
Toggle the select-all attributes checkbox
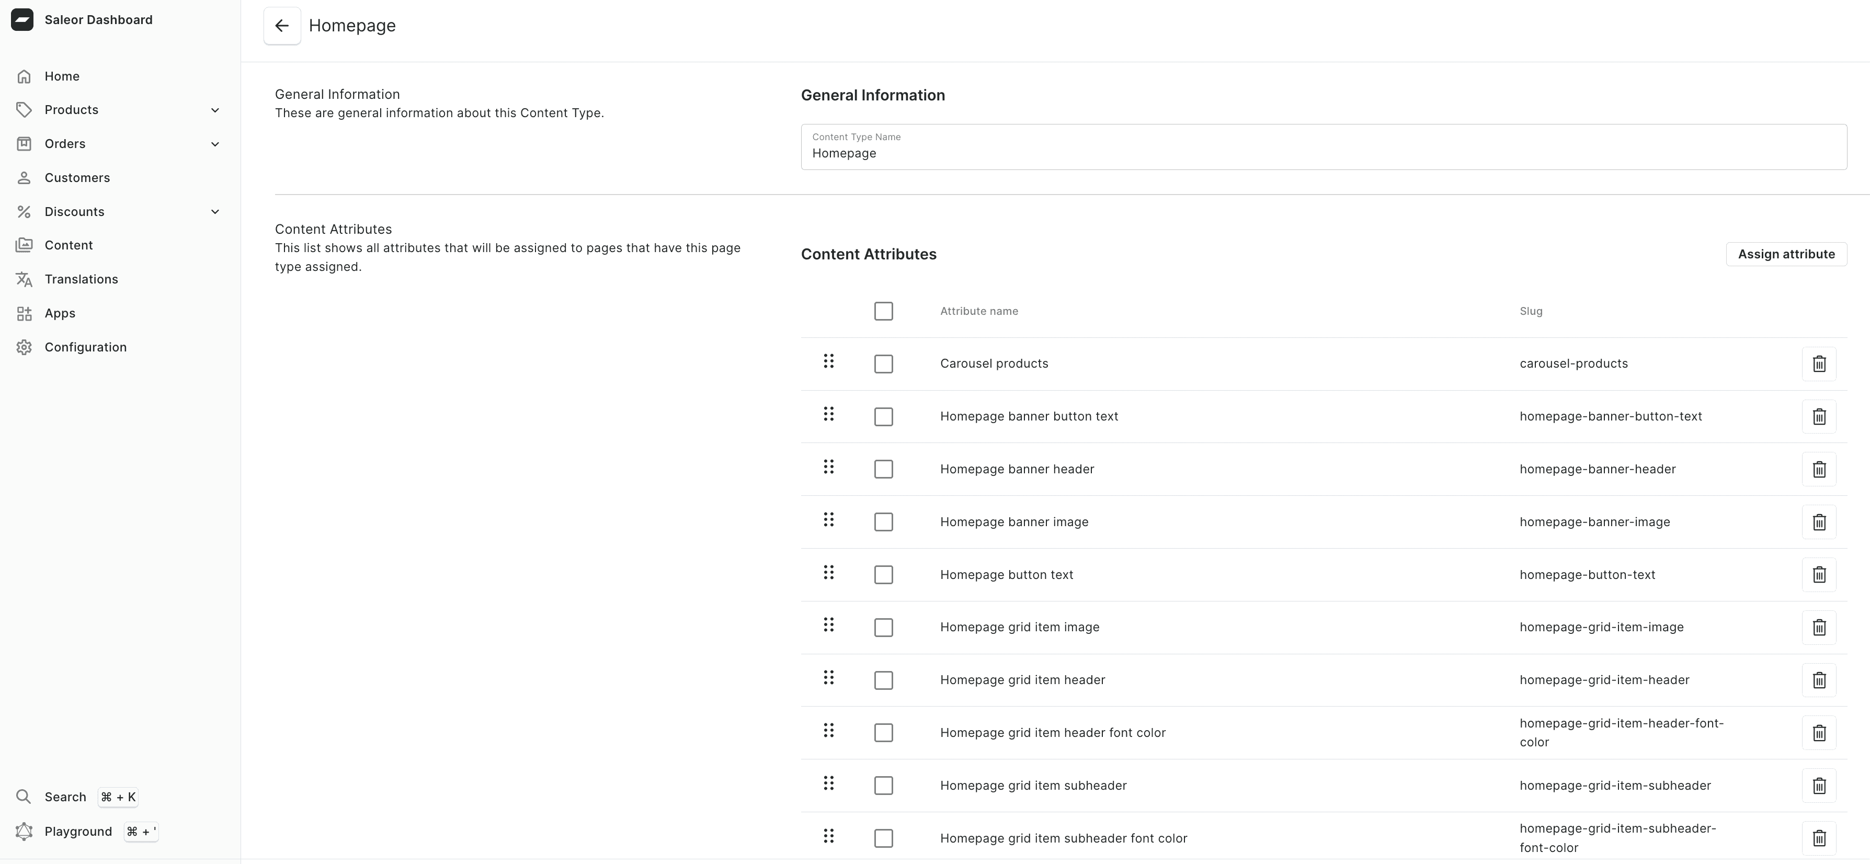(883, 311)
